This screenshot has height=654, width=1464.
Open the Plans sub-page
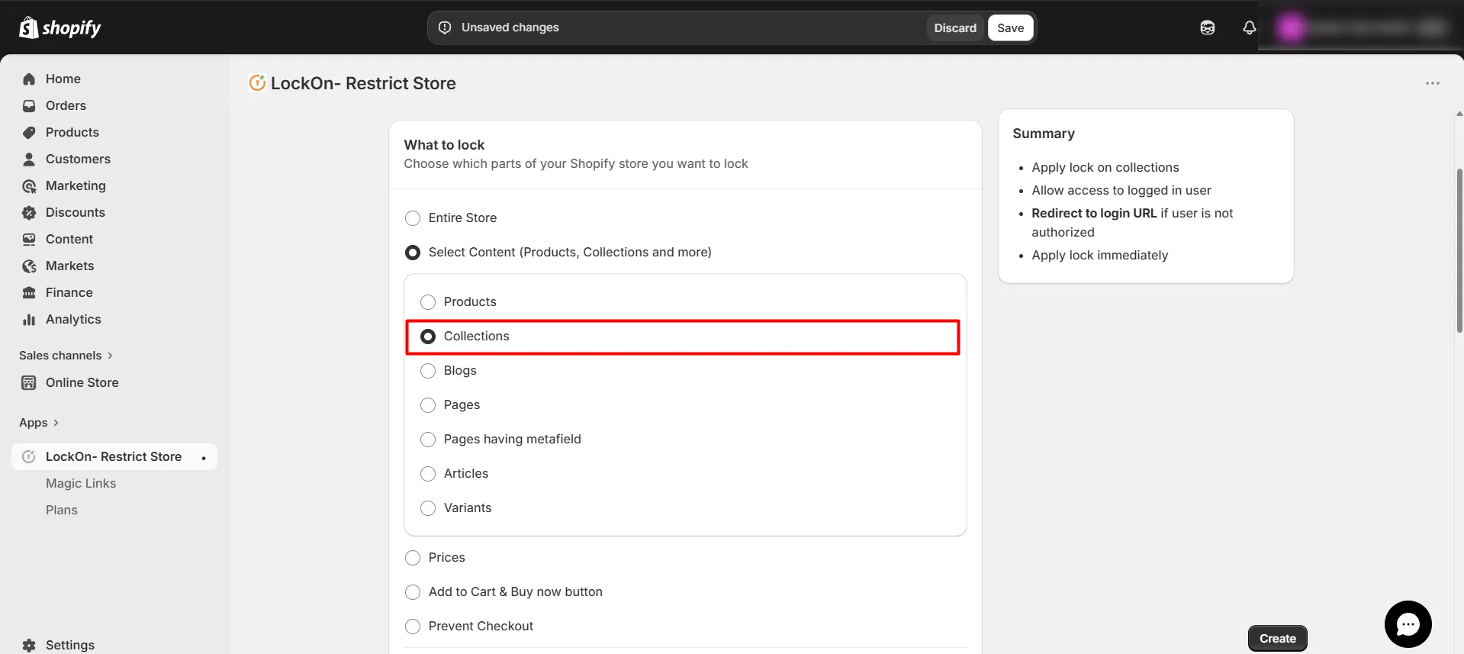point(62,510)
